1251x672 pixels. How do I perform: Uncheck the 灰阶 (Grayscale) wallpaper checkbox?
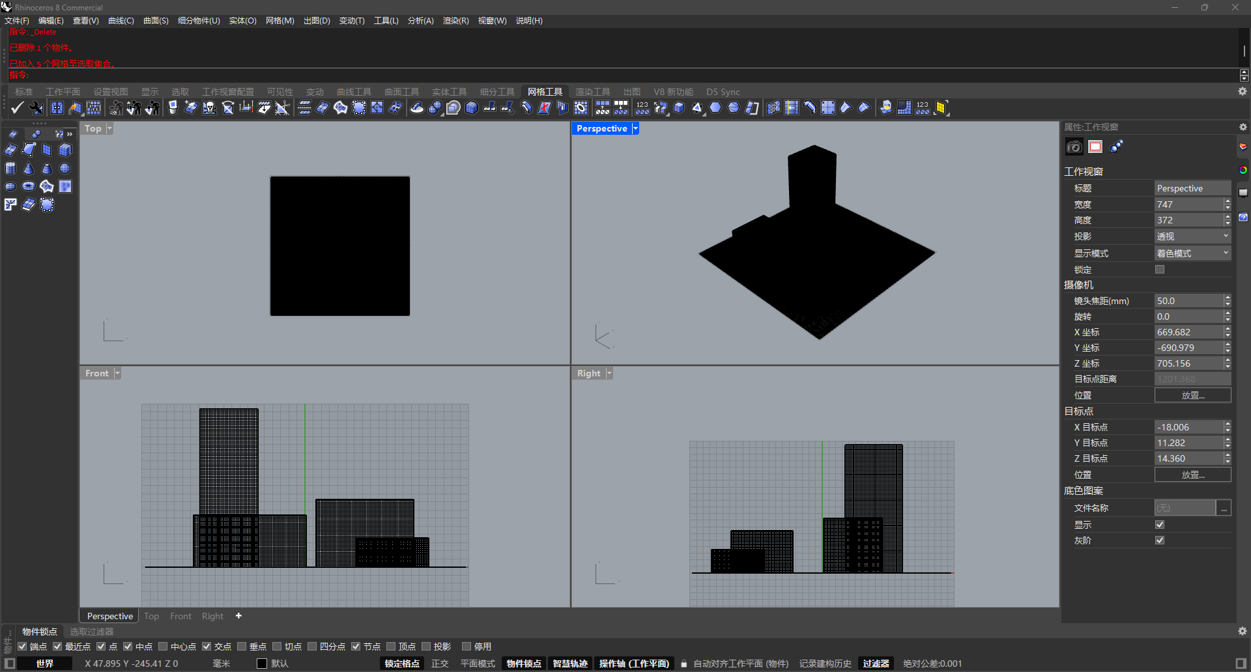tap(1160, 540)
